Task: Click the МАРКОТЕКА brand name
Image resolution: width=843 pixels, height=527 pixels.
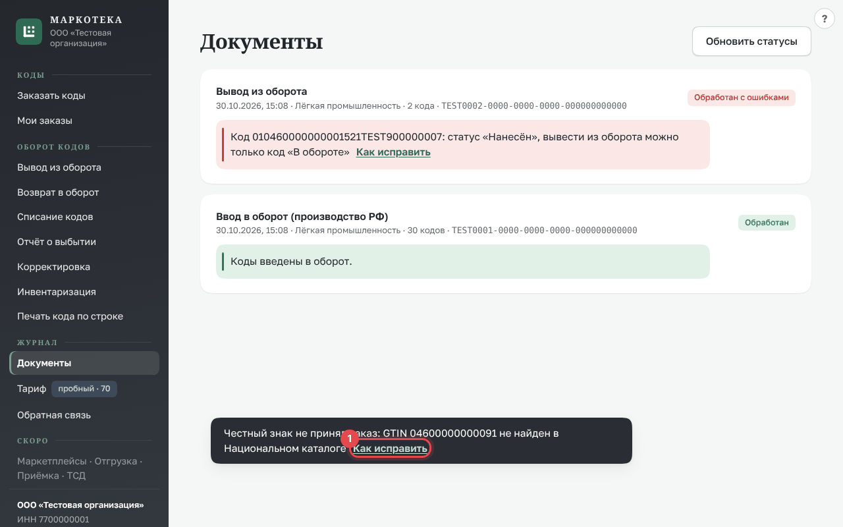Action: (x=86, y=20)
